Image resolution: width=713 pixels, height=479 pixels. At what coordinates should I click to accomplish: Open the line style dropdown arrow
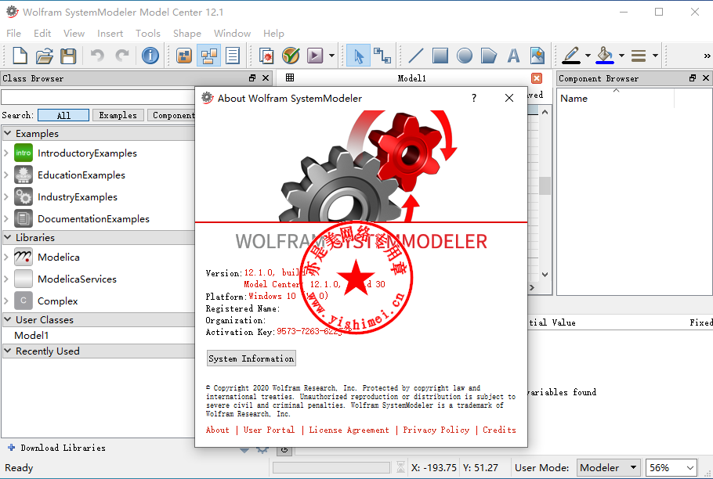[655, 56]
